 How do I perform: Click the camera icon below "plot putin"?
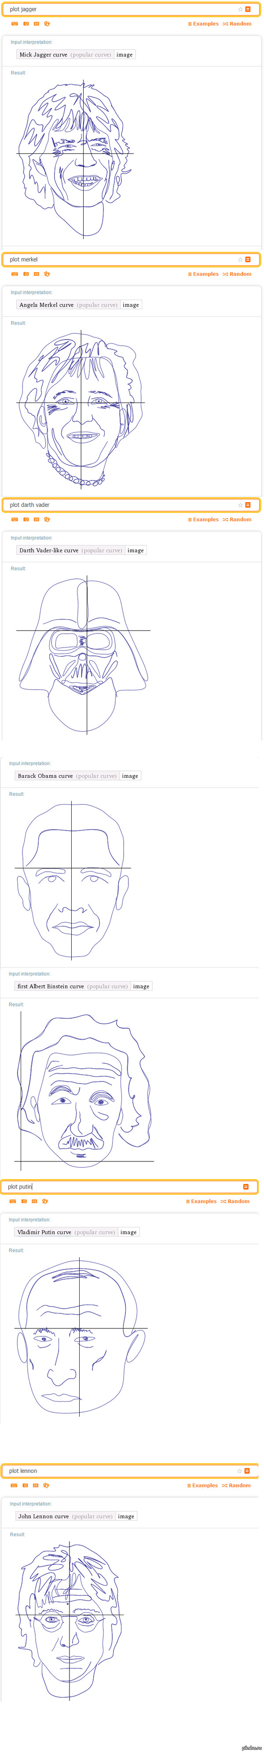coord(24,1201)
